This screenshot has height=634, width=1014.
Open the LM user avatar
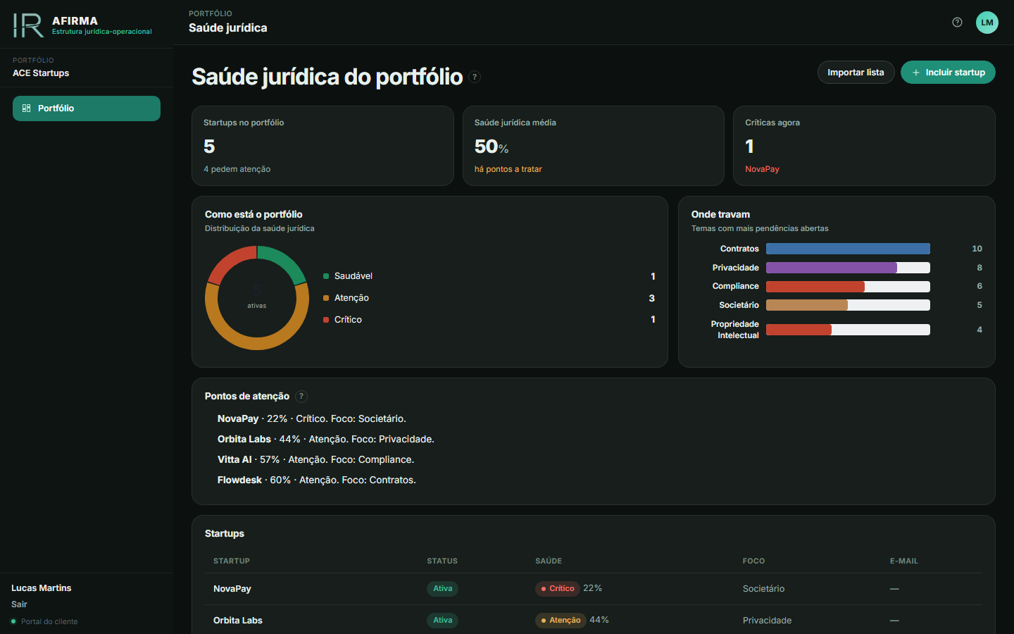[987, 23]
